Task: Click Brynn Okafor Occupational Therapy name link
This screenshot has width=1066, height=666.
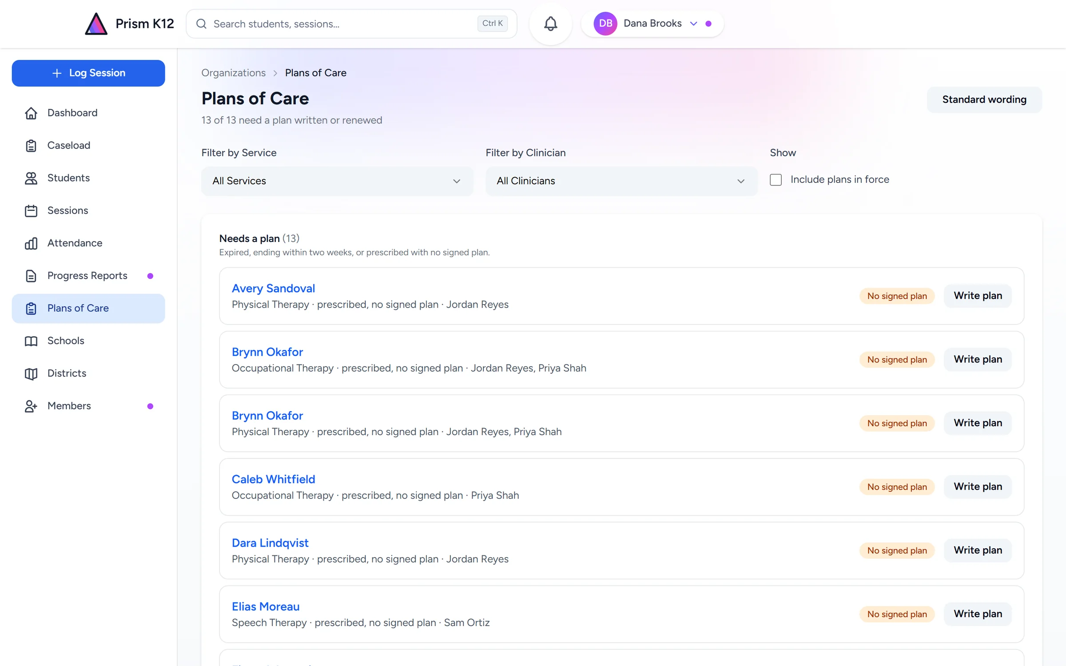Action: point(267,352)
